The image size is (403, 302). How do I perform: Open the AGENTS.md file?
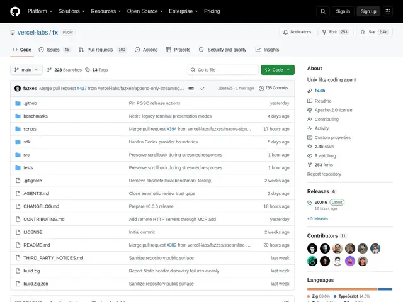pyautogui.click(x=37, y=193)
